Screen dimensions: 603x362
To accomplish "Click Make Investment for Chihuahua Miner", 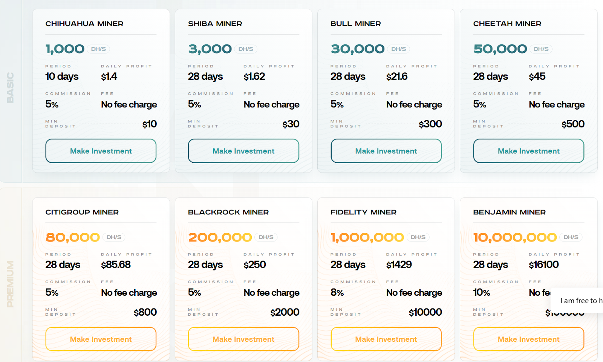I will 101,151.
